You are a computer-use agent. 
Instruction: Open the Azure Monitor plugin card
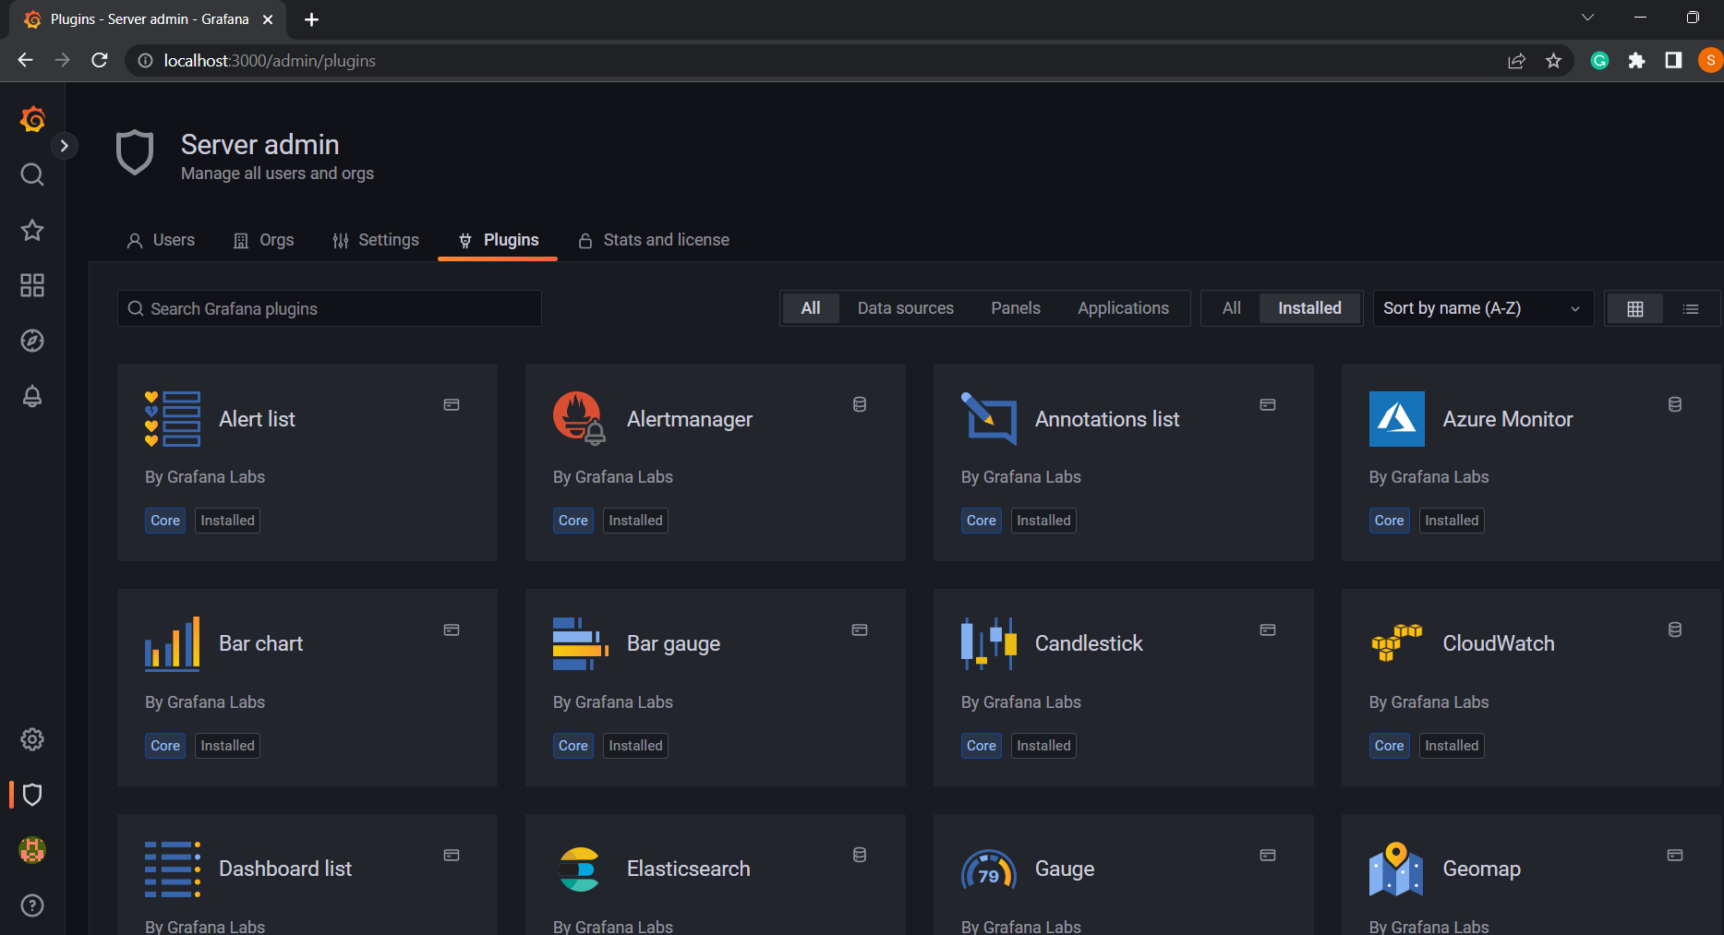pos(1529,462)
